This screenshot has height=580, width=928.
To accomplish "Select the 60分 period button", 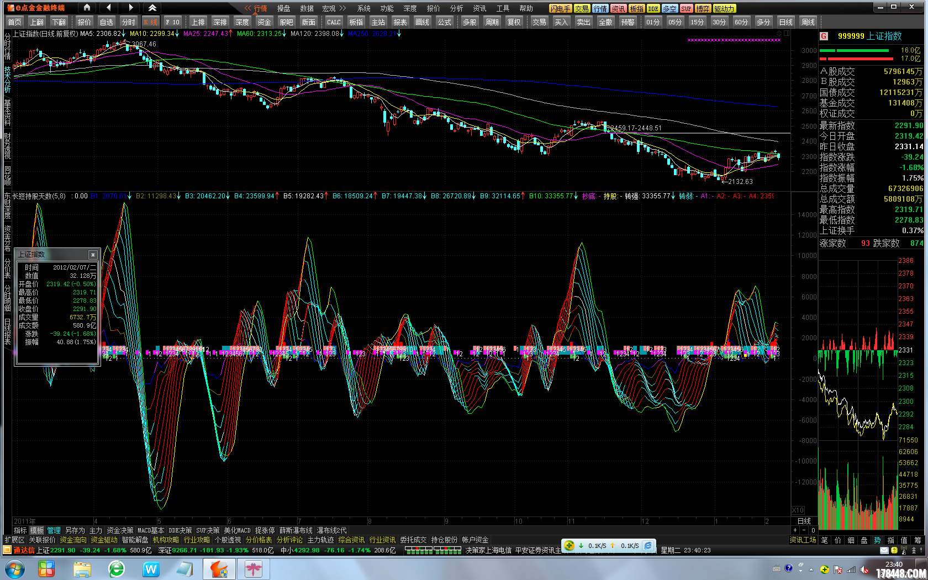I will 741,22.
